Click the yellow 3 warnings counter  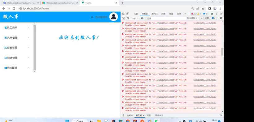click(x=199, y=14)
